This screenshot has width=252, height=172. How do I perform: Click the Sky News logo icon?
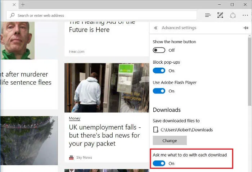coord(71,158)
